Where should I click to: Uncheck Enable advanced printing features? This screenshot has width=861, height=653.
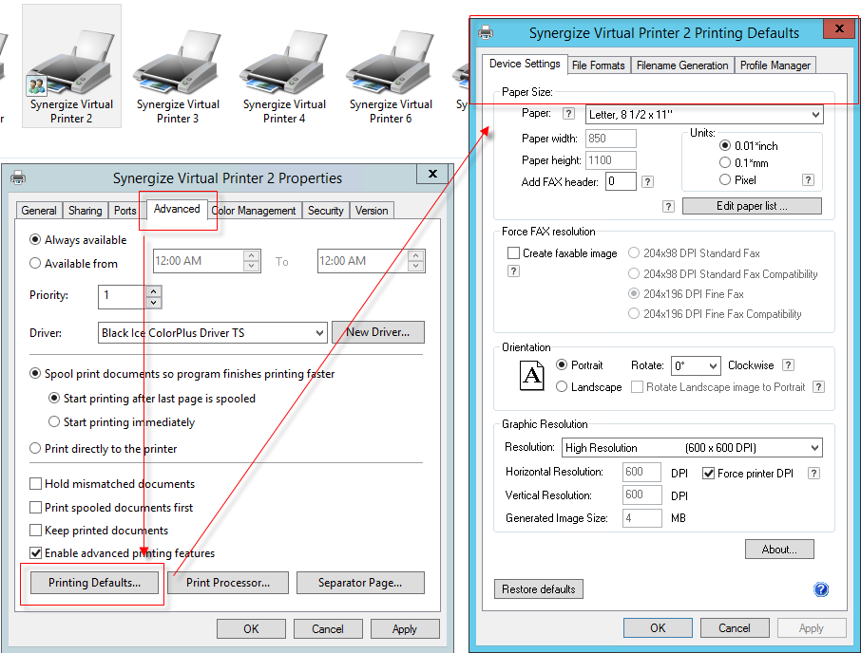point(36,552)
